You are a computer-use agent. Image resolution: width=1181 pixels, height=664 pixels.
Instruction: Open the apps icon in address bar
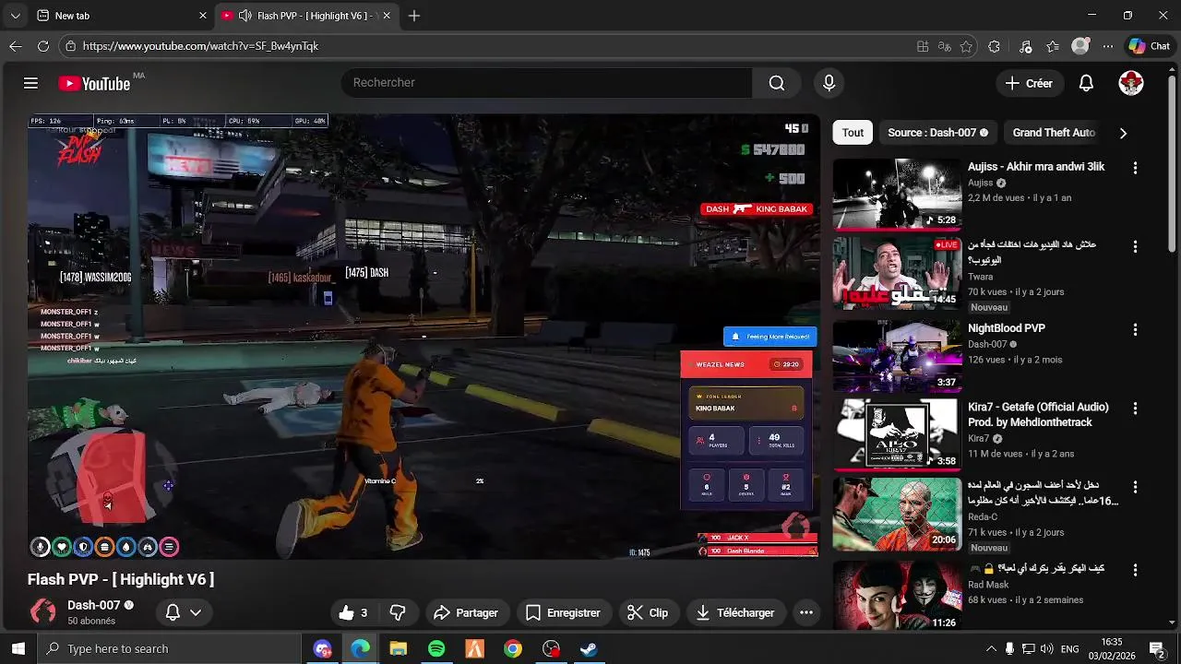pyautogui.click(x=923, y=46)
